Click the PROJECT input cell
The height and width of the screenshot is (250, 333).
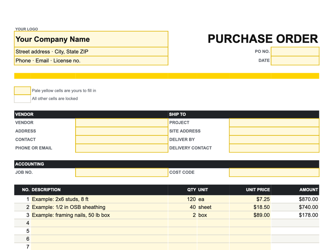click(274, 122)
